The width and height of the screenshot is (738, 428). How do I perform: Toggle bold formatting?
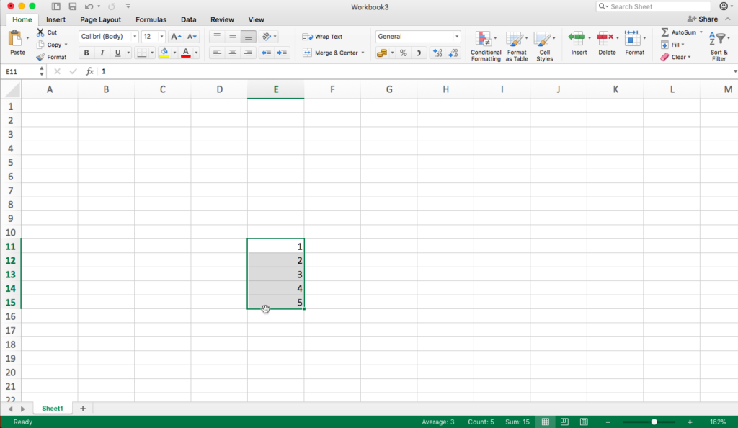pyautogui.click(x=86, y=53)
